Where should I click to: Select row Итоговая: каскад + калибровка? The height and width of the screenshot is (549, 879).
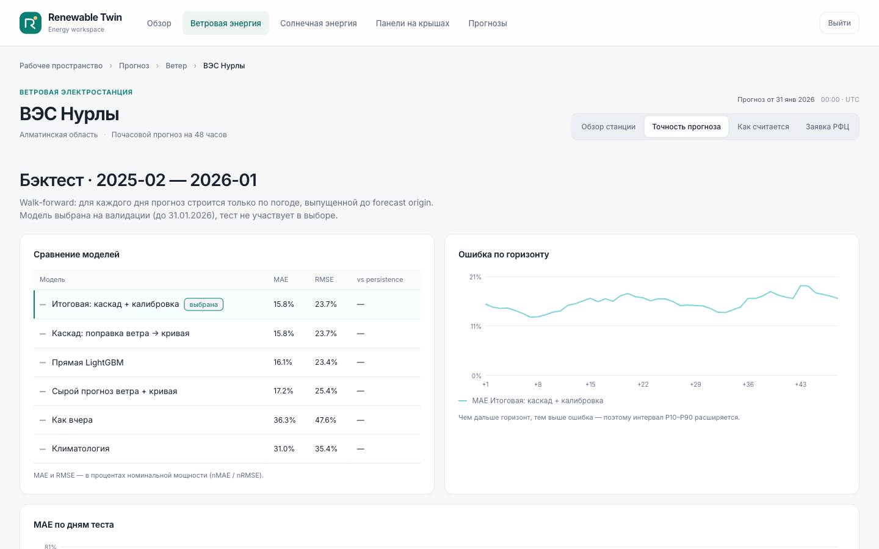click(227, 304)
